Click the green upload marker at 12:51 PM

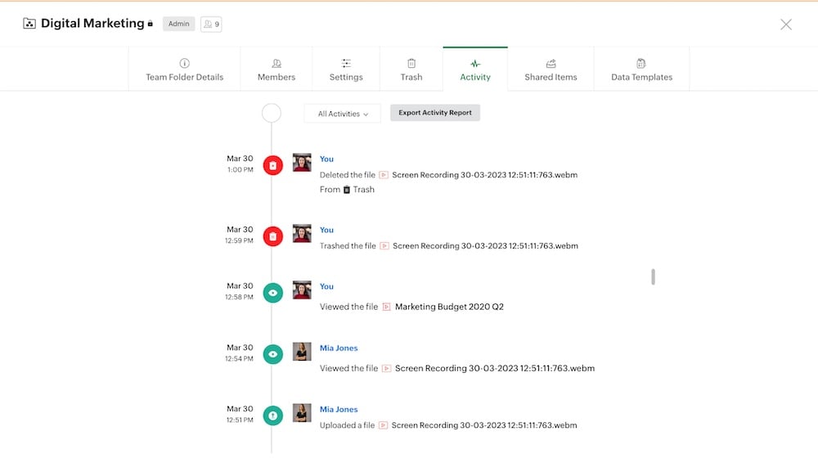point(273,415)
